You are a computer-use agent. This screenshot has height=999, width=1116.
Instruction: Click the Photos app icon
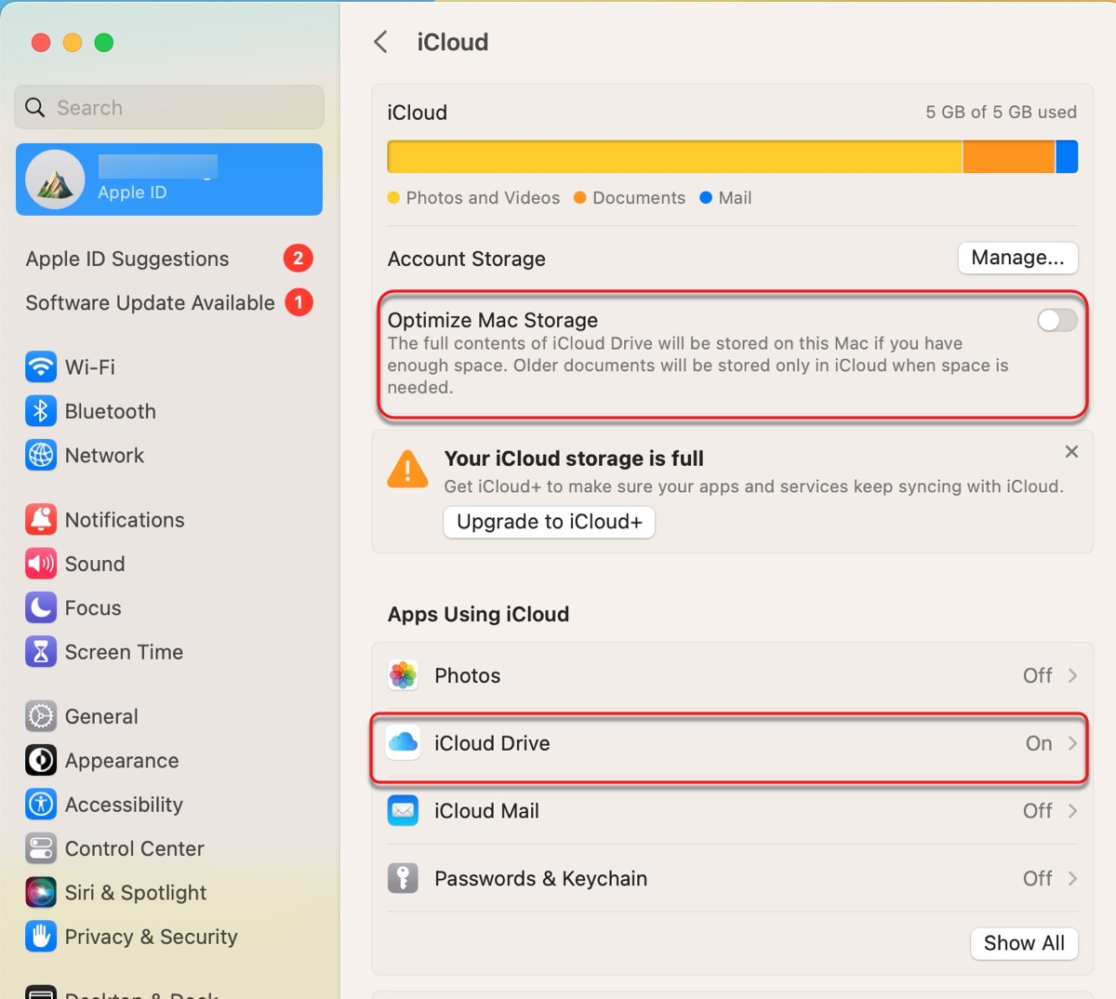click(403, 675)
